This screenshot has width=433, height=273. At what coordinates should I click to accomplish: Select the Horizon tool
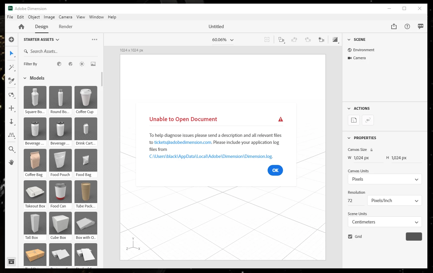[11, 135]
